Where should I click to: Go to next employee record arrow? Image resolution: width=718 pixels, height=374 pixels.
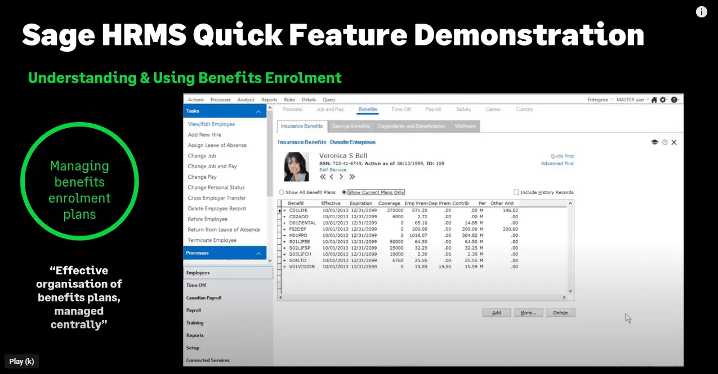341,177
